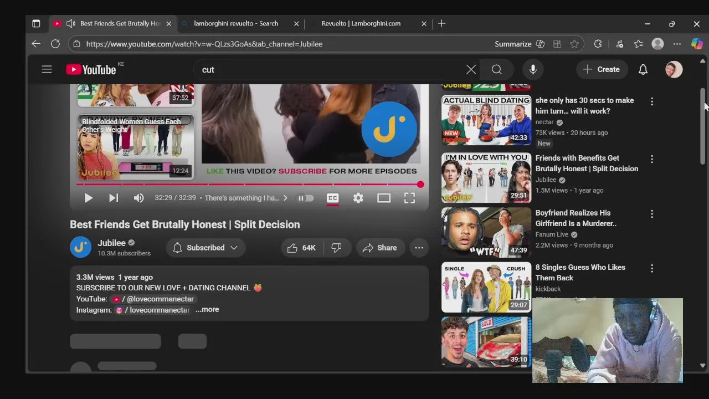Screen dimensions: 709x399
Task: Open the browser profile icon
Action: point(657,44)
